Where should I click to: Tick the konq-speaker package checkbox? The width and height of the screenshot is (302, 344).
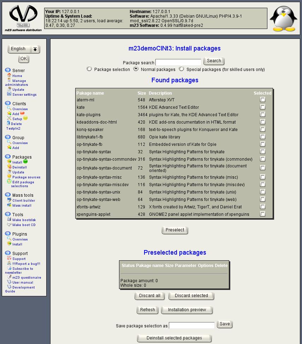click(262, 129)
